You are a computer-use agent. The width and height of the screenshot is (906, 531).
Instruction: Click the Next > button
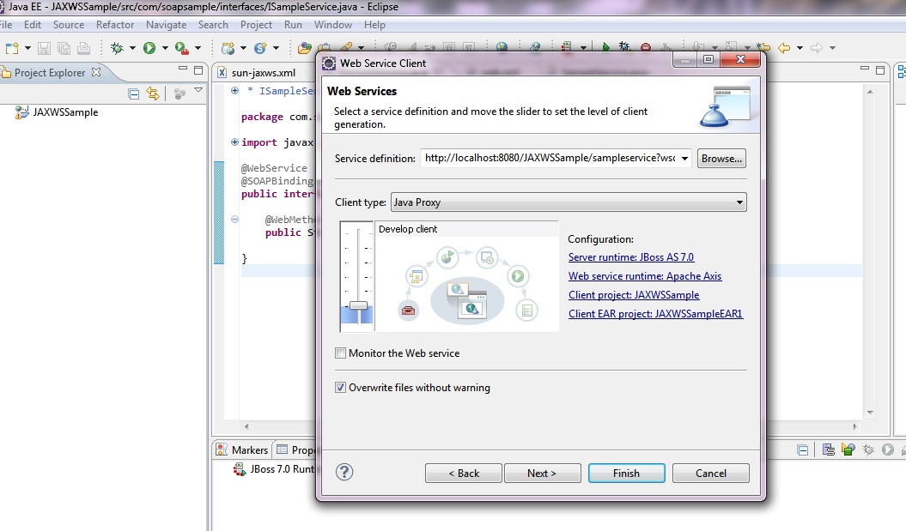[542, 474]
